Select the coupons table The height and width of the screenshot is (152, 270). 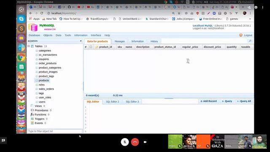tap(44, 59)
